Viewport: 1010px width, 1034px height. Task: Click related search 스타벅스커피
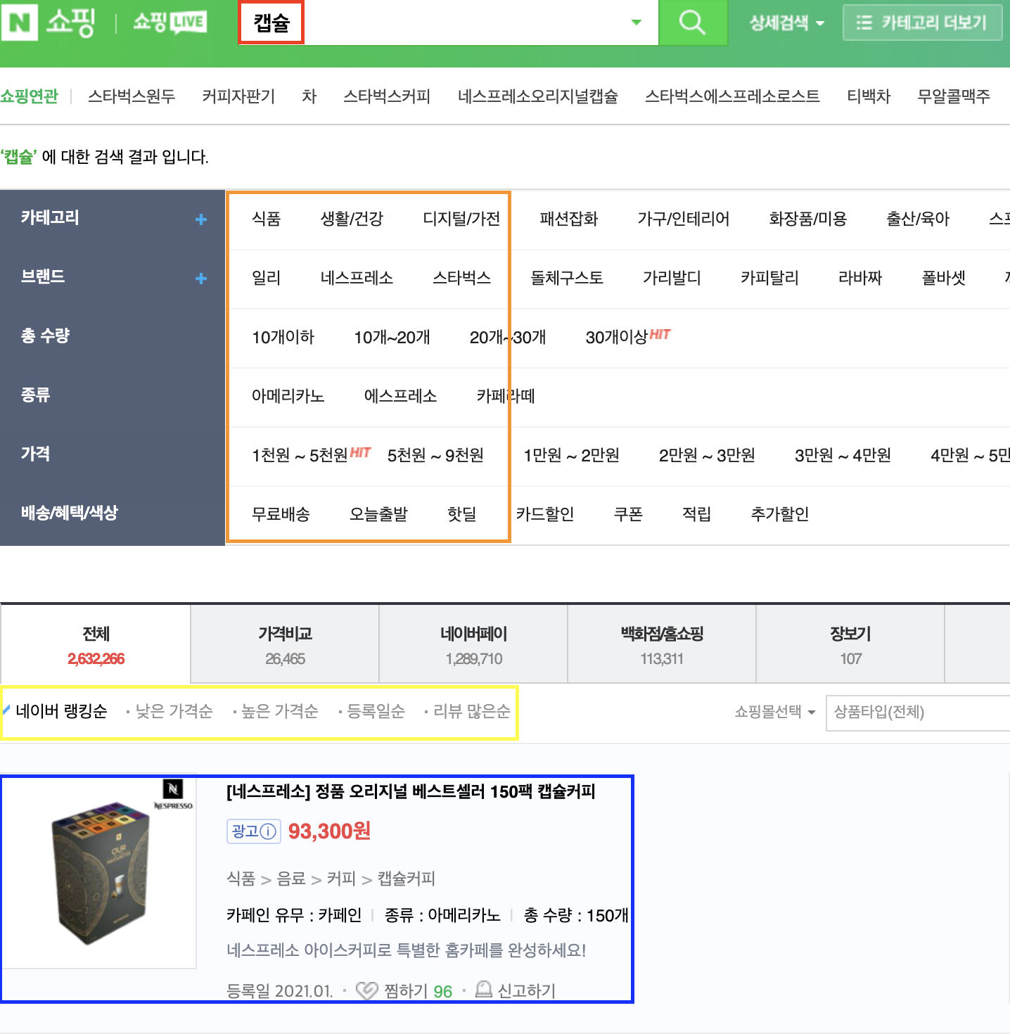click(x=387, y=96)
